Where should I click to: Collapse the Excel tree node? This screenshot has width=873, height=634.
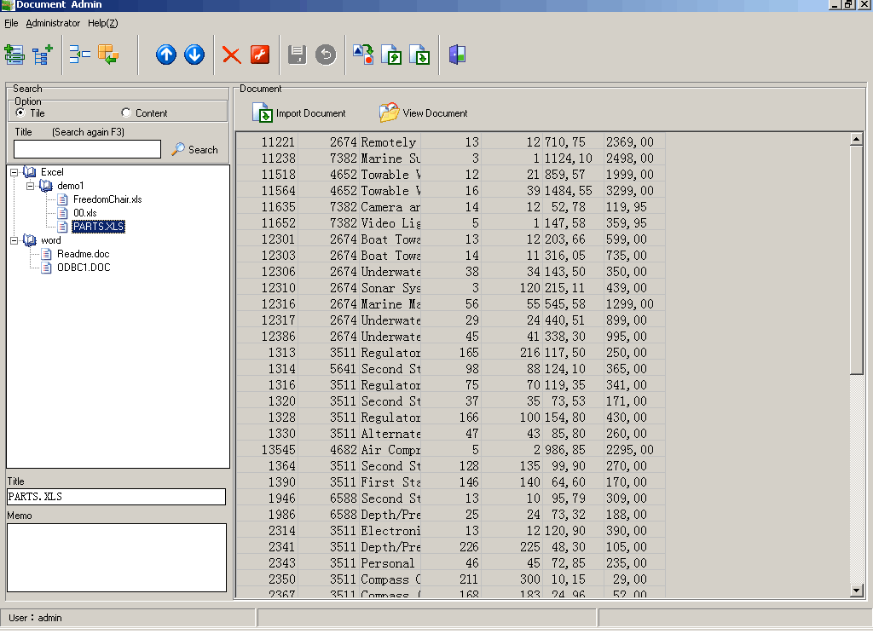(14, 172)
